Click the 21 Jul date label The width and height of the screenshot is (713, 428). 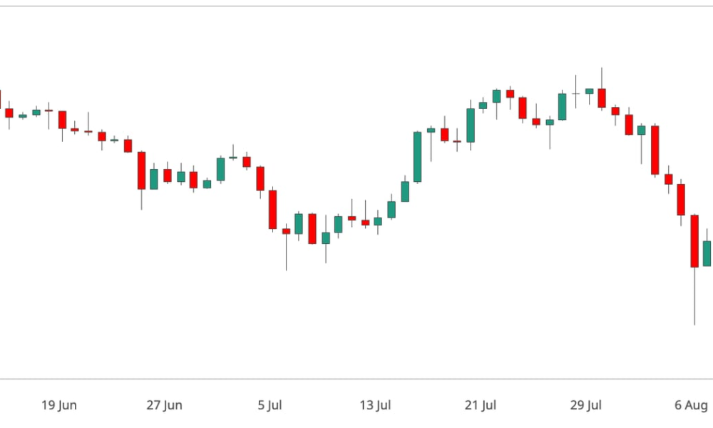point(480,404)
